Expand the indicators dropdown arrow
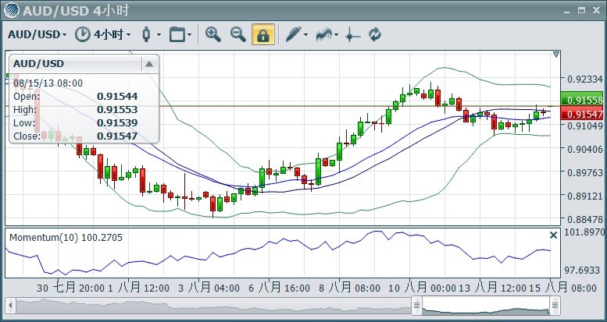 [337, 35]
